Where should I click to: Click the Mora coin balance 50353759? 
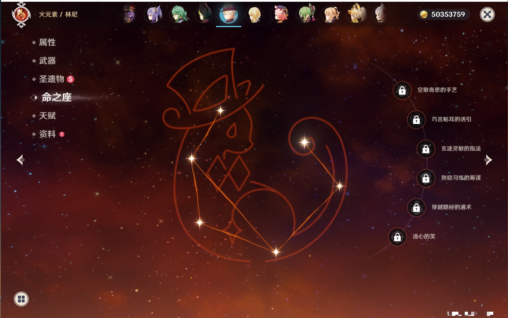(x=443, y=14)
